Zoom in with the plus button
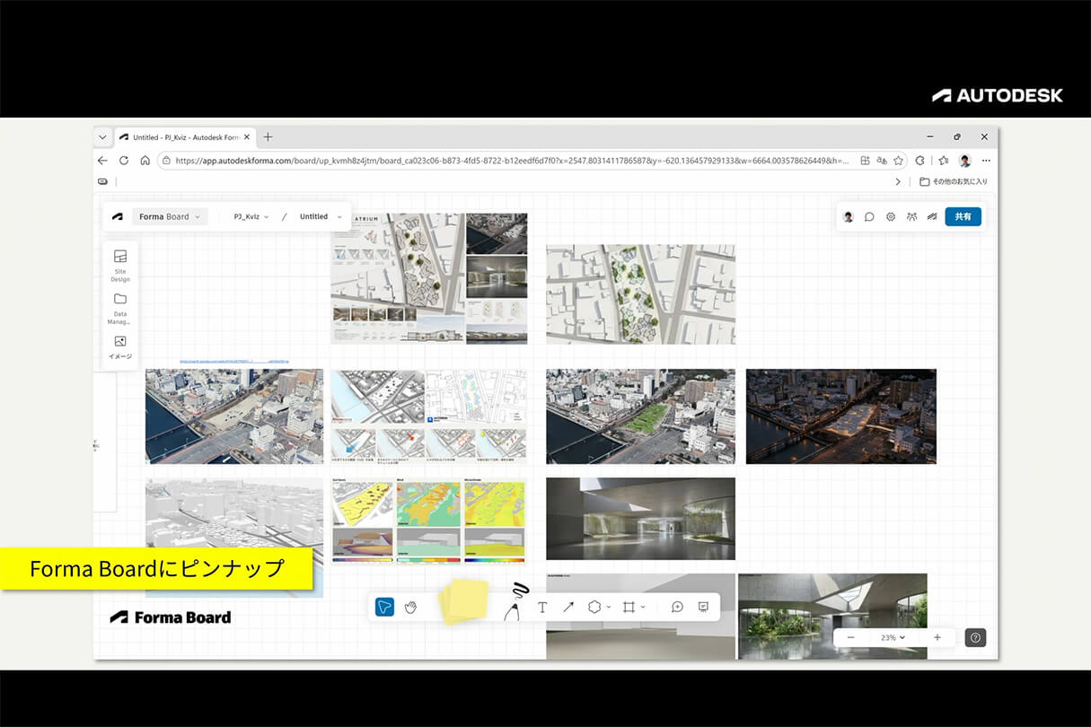The height and width of the screenshot is (727, 1091). tap(937, 637)
